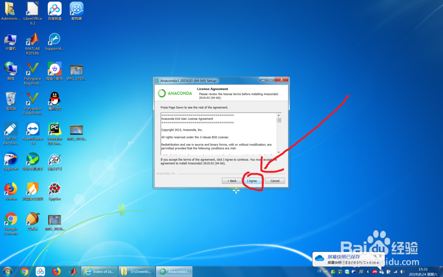
Task: Click the Show desktop strip
Action: click(441, 272)
